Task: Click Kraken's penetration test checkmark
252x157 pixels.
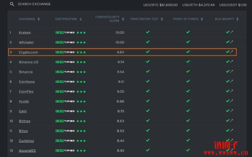Action: click(x=148, y=32)
